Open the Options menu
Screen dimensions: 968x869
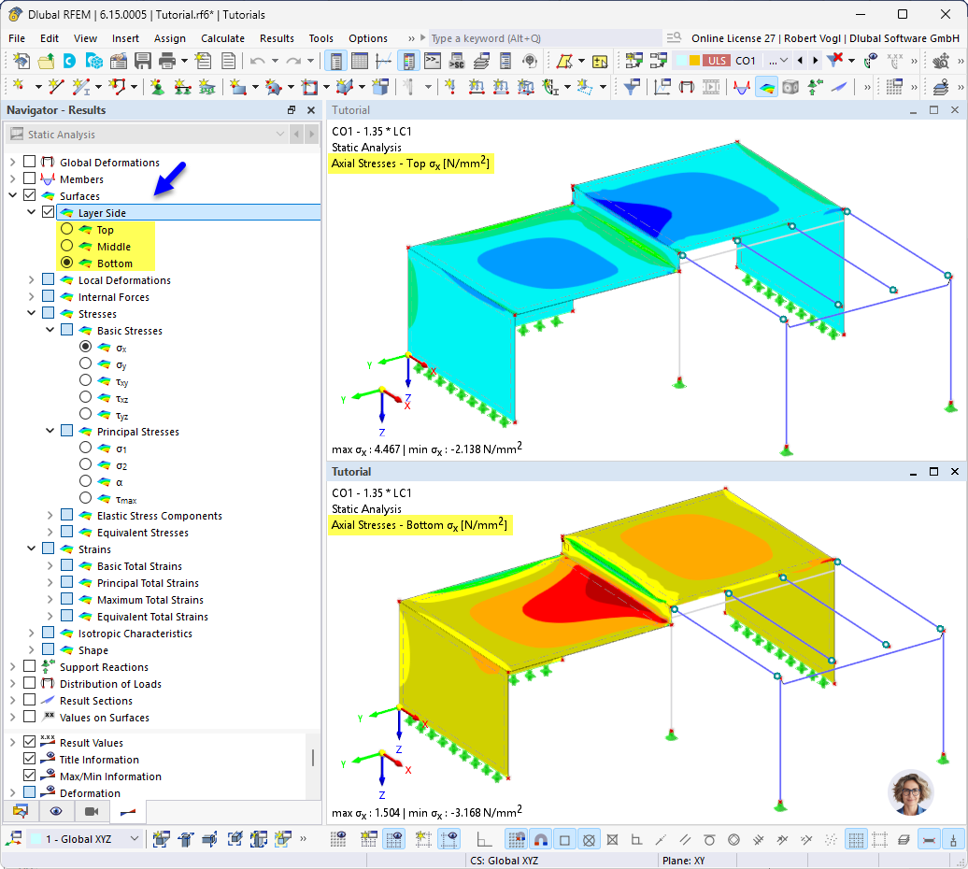(x=368, y=38)
